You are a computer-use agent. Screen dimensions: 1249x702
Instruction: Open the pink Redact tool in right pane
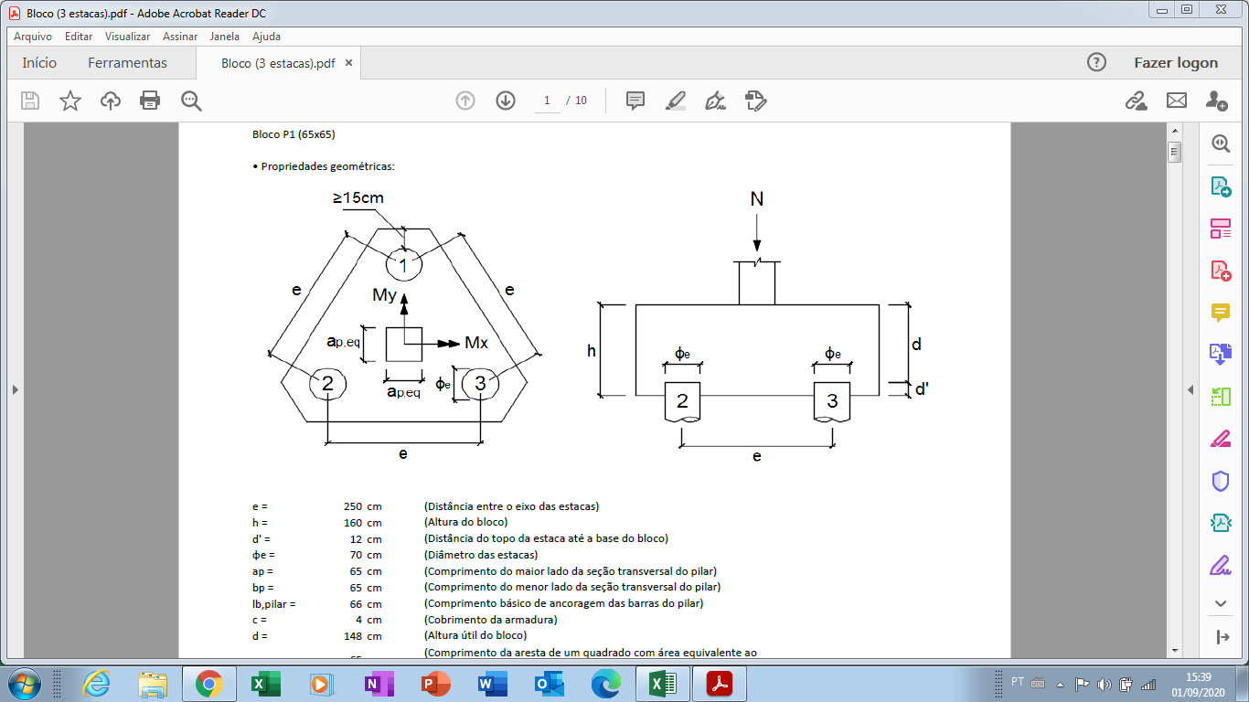coord(1221,439)
